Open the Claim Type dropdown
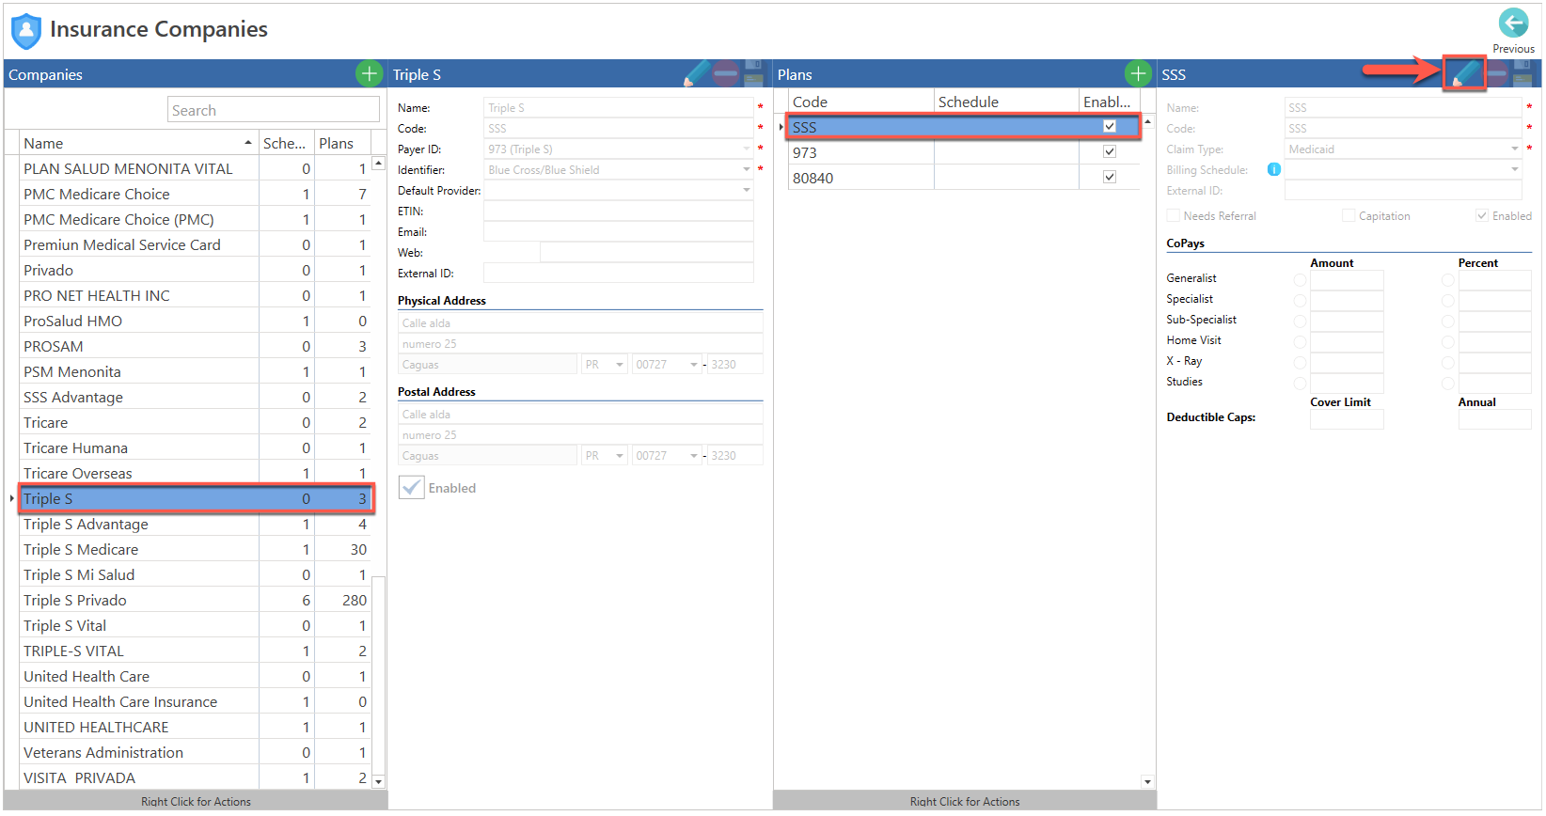 (1514, 149)
